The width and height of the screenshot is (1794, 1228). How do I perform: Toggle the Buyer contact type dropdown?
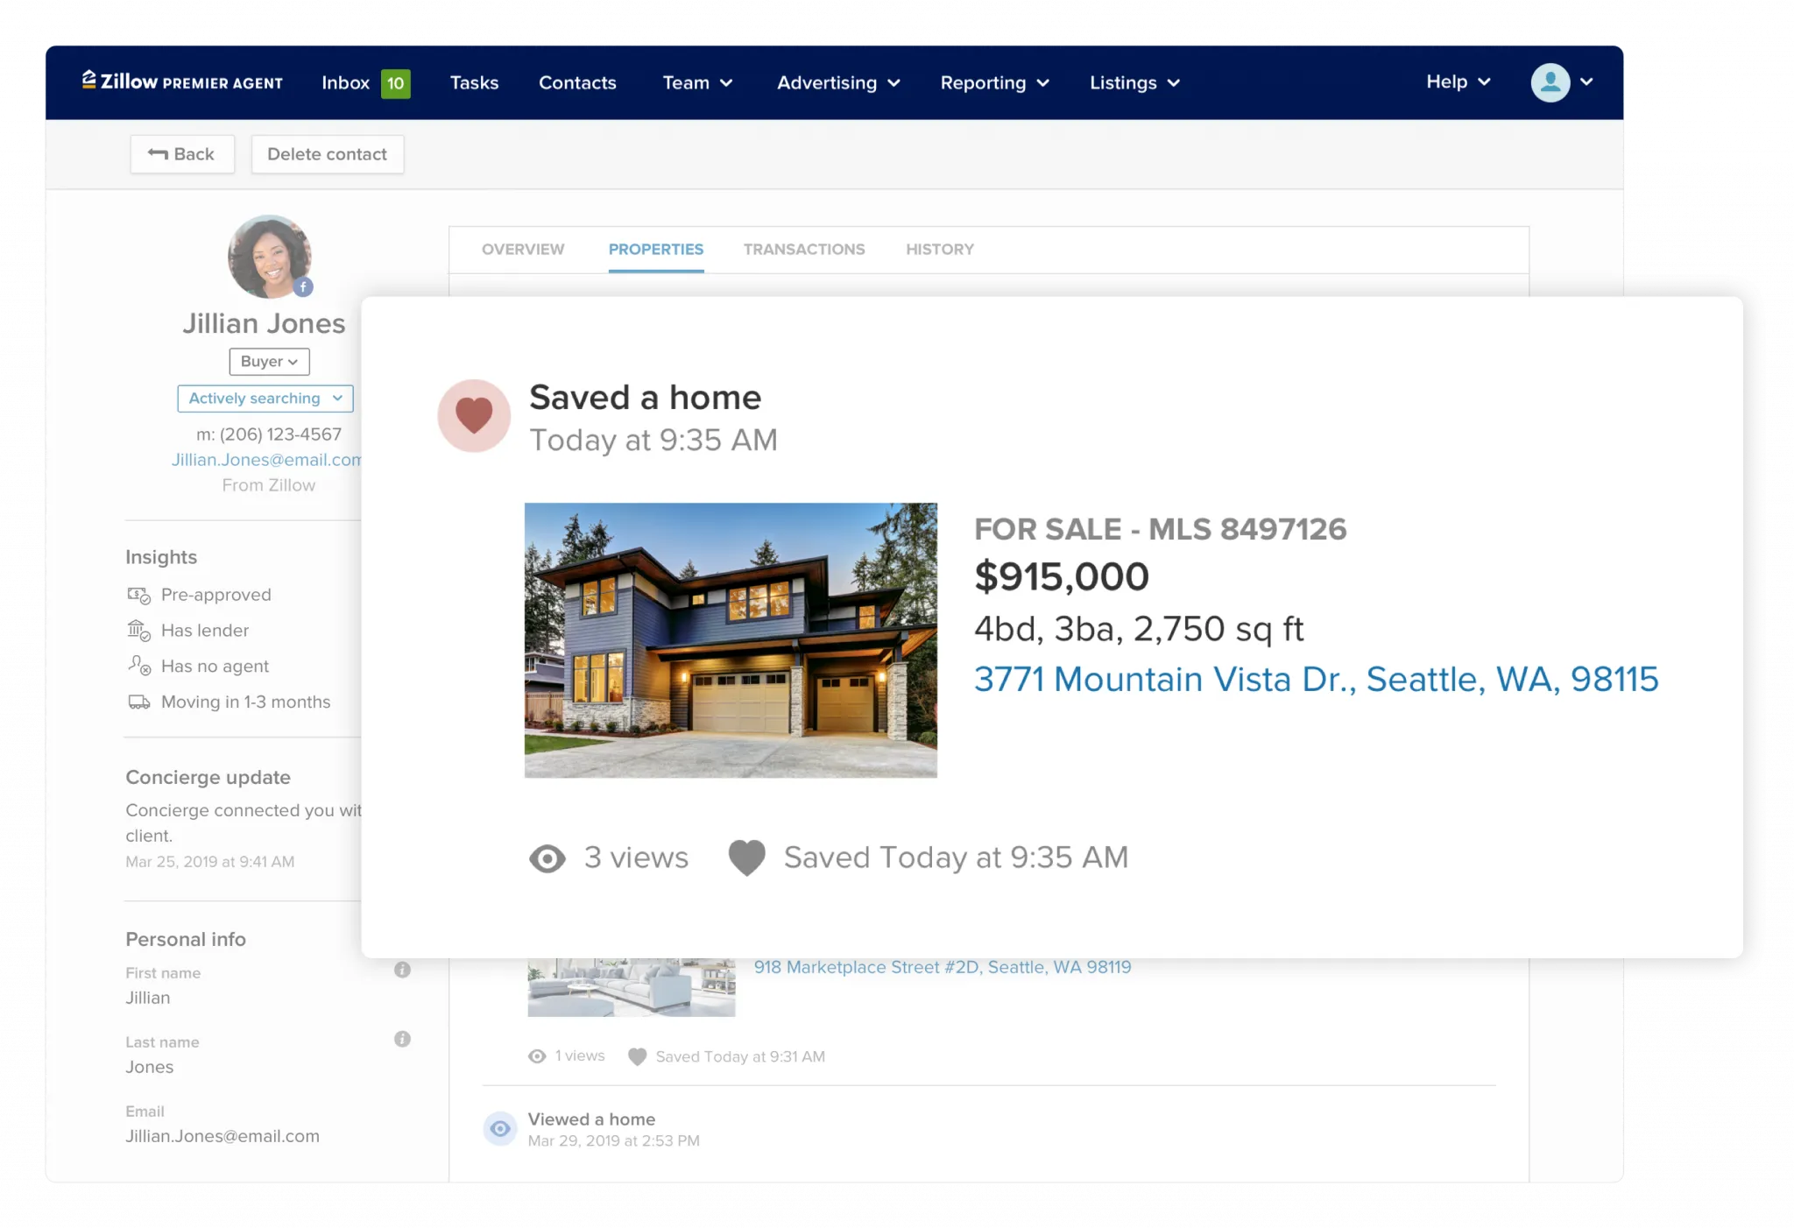(x=267, y=360)
